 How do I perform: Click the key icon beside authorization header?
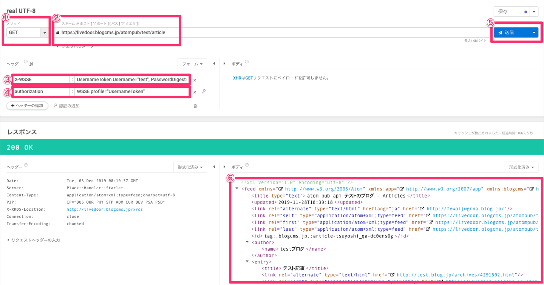(x=204, y=91)
